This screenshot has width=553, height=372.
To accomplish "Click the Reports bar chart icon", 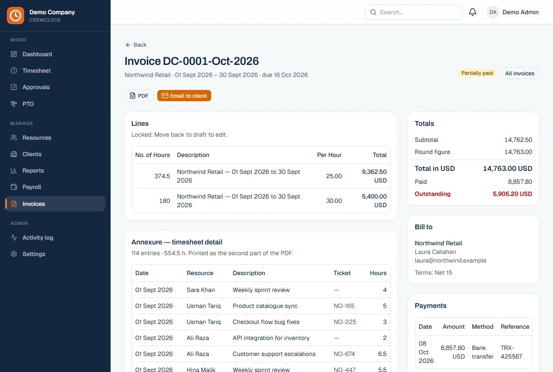I will coord(14,170).
